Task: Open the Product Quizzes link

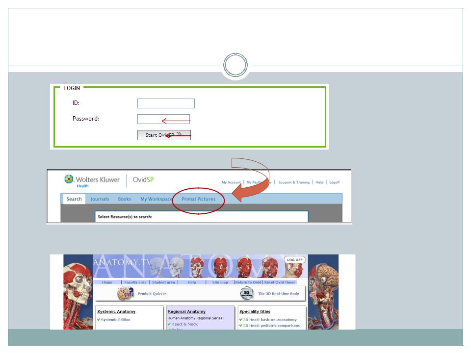Action: (152, 294)
